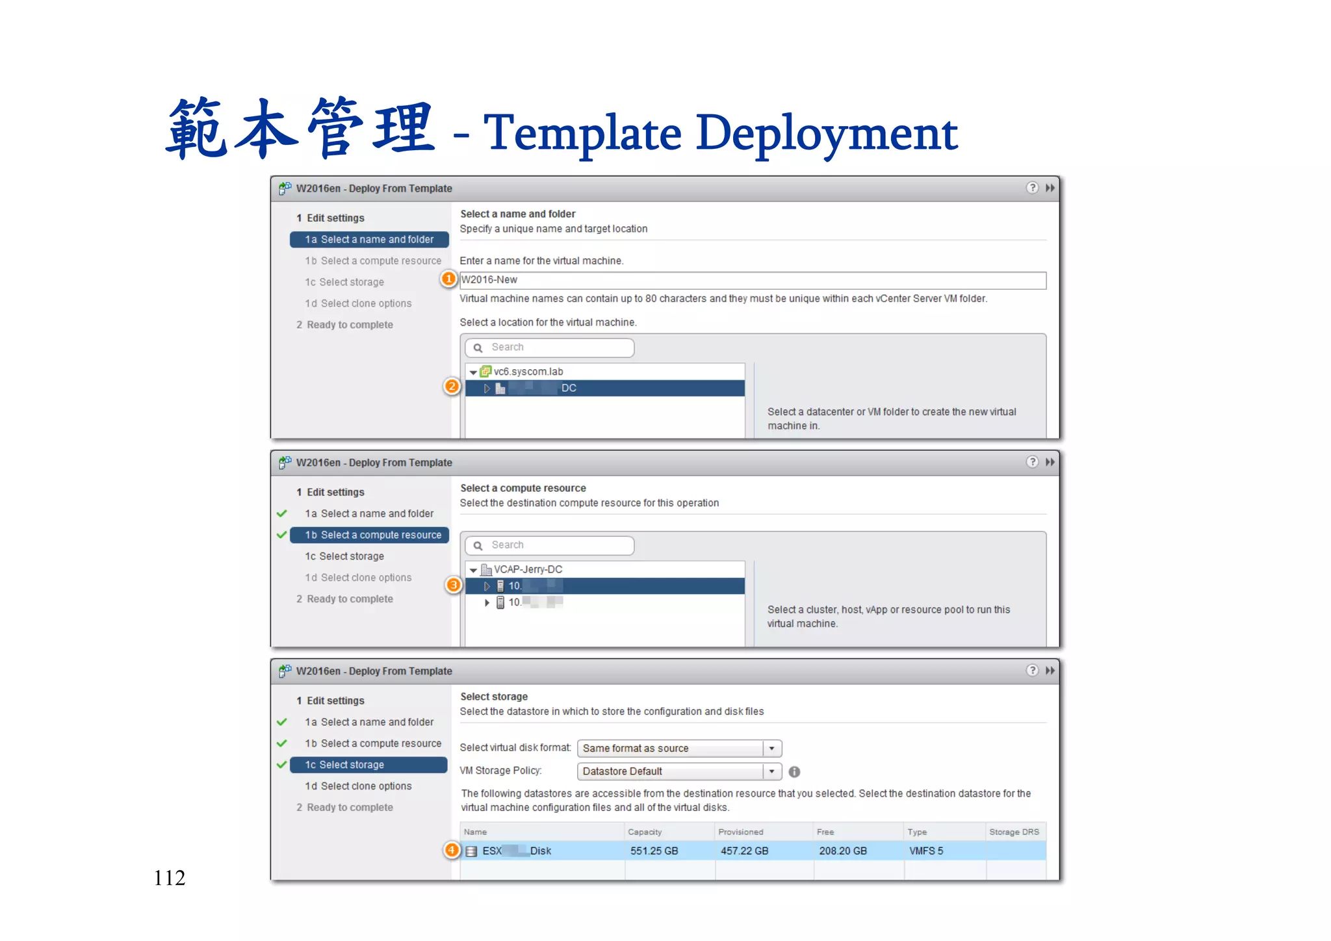The height and width of the screenshot is (941, 1331).
Task: Click double-arrow icon in first Deploy From Template dialog
Action: pyautogui.click(x=1050, y=188)
